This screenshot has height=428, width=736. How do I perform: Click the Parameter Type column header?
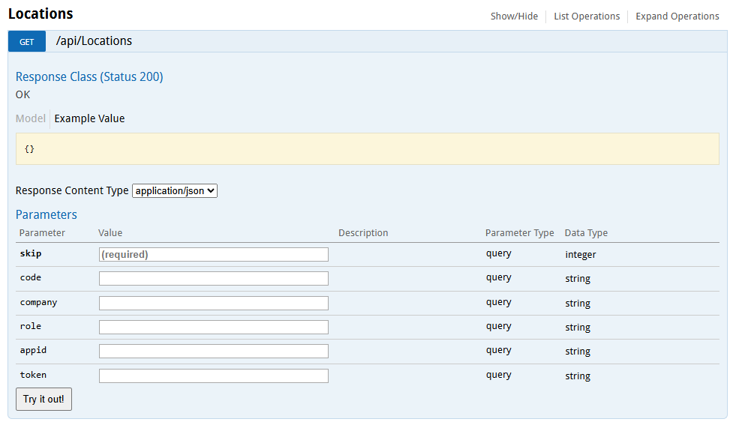[x=519, y=233]
